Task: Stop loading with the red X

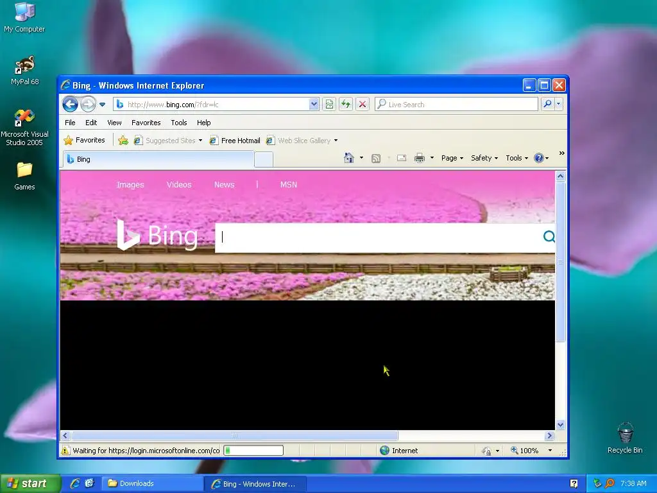Action: (x=363, y=105)
